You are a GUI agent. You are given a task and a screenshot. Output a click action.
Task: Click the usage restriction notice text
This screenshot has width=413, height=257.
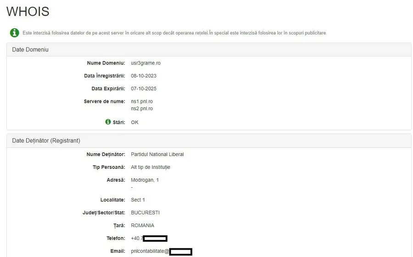175,33
